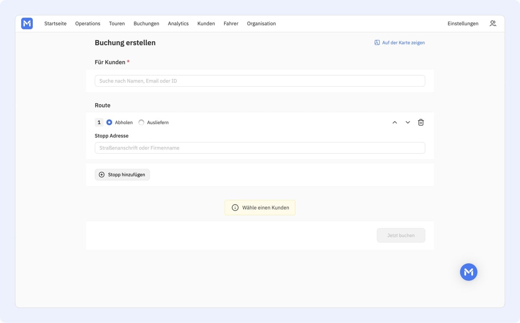The height and width of the screenshot is (323, 520).
Task: Click the blue M logo in the navbar
Action: 27,24
